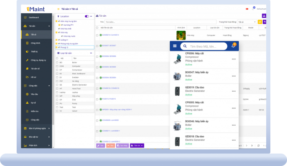Open the BO0087 asset link

(109, 45)
